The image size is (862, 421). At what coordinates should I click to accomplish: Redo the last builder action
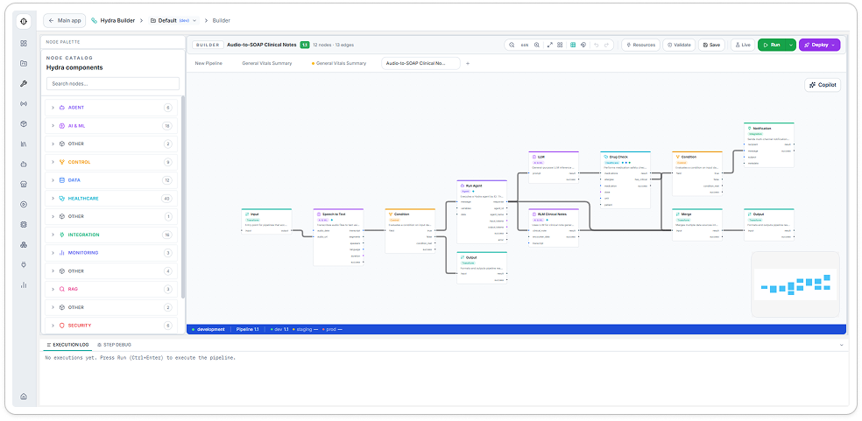(x=607, y=45)
